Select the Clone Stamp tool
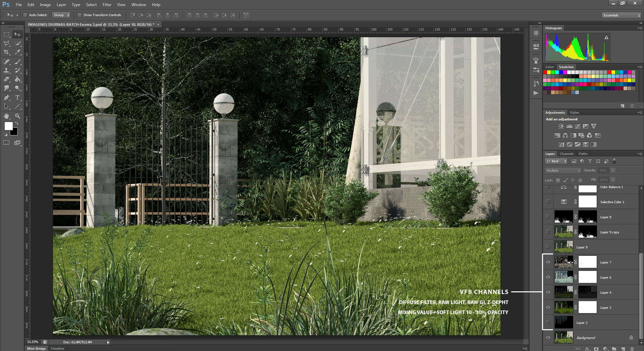The height and width of the screenshot is (351, 644). [x=6, y=70]
